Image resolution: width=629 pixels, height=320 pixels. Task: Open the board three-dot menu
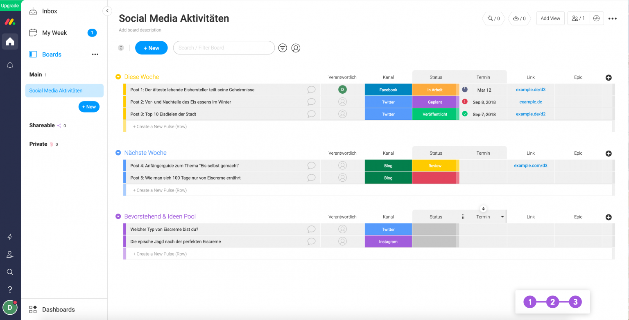613,18
